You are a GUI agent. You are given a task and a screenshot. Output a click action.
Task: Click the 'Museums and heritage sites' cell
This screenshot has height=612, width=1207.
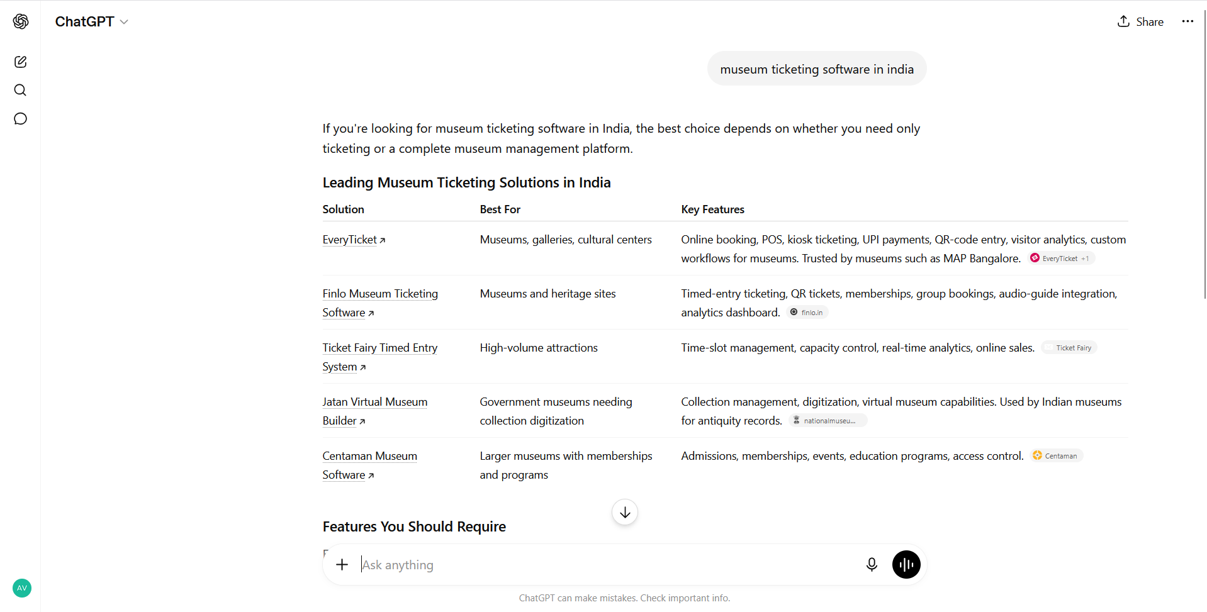coord(547,294)
